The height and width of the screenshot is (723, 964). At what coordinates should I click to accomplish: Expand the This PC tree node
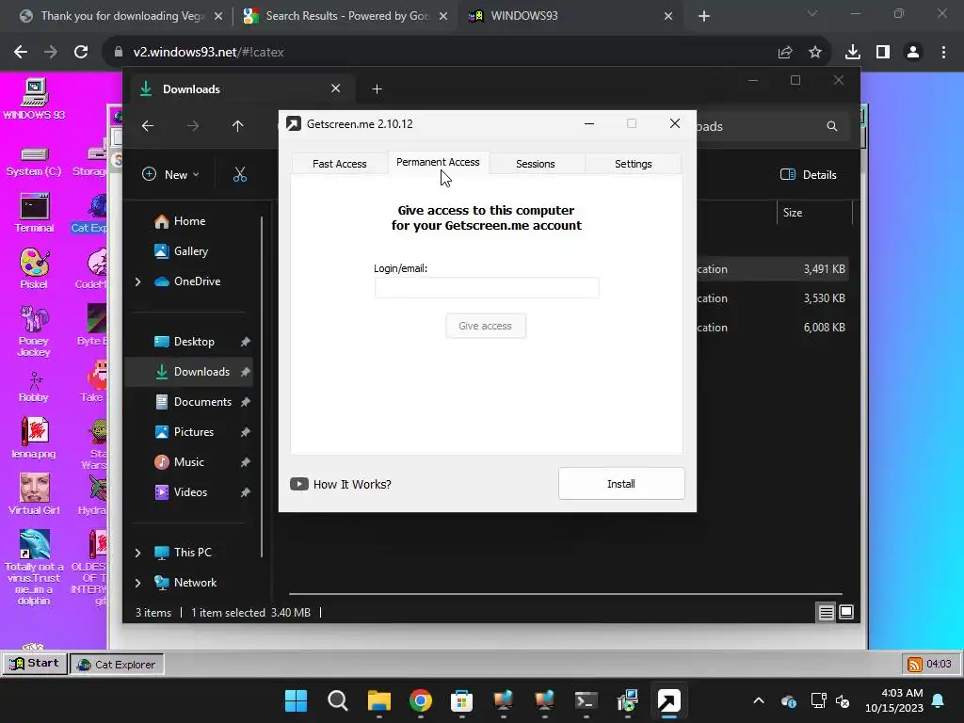tap(137, 553)
